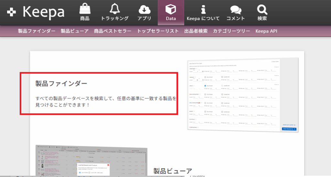
Task: Open 製品ファインダー in the submenu bar
Action: tap(37, 31)
